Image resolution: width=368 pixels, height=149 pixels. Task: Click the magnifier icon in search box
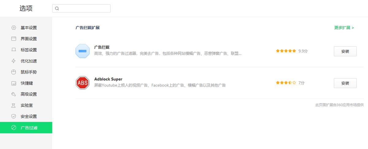(x=57, y=9)
